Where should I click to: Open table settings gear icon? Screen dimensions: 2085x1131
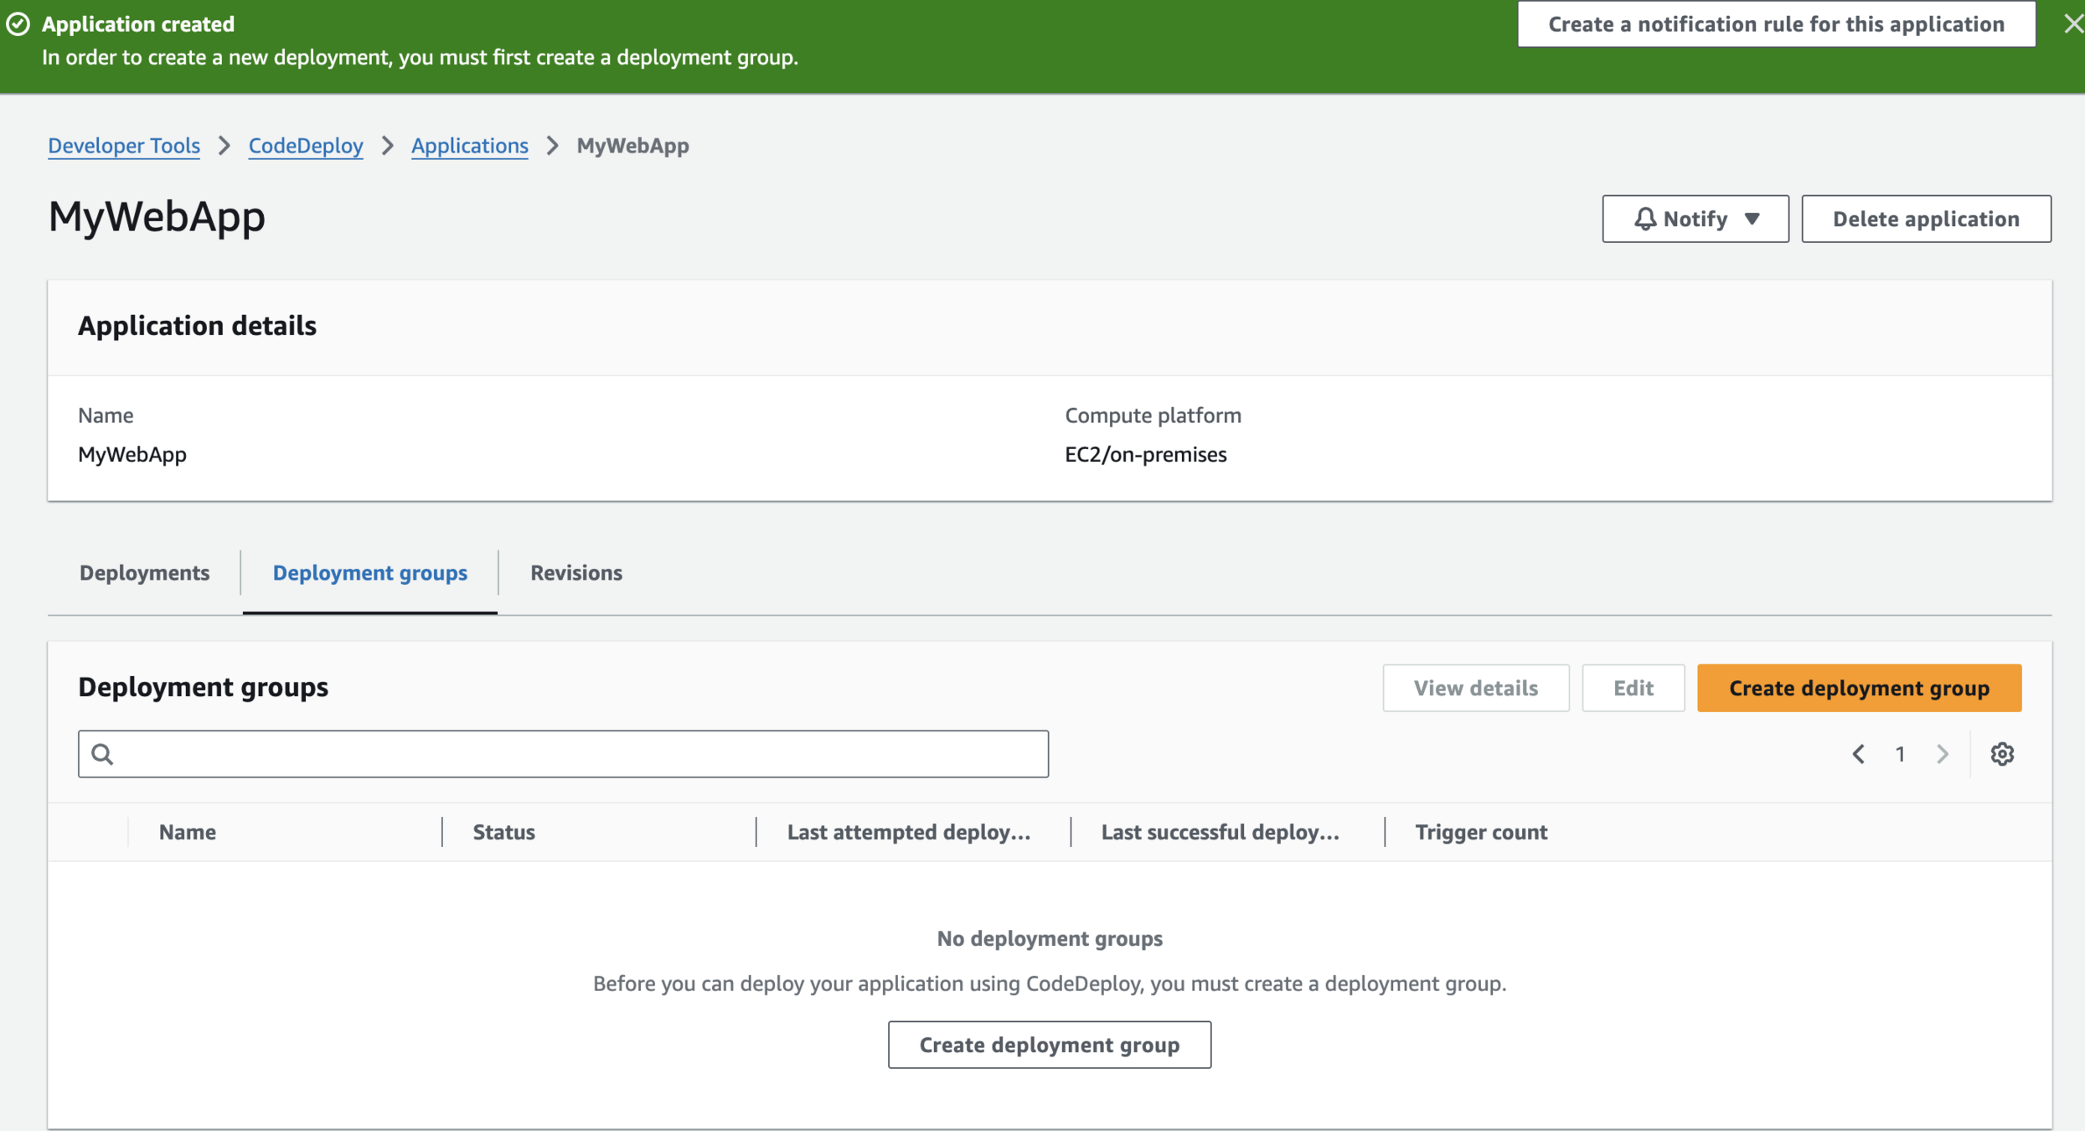(x=2002, y=754)
